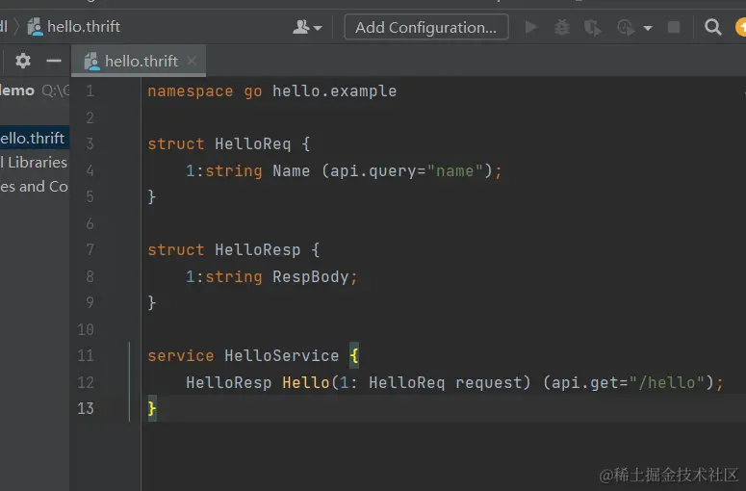Click the Run play icon

(531, 27)
